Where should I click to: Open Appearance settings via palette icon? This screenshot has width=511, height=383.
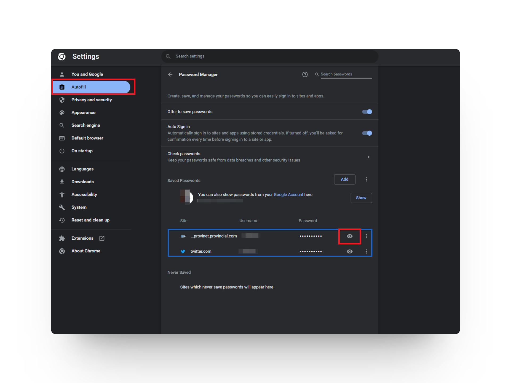[62, 113]
